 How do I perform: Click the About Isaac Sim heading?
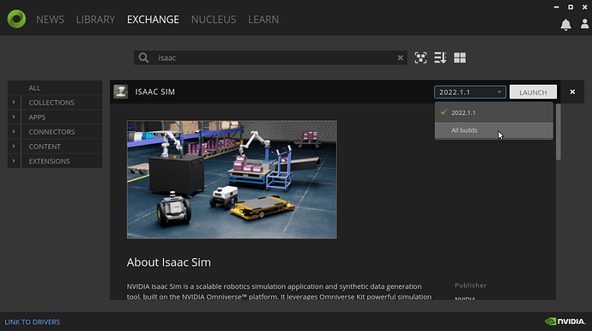point(169,262)
